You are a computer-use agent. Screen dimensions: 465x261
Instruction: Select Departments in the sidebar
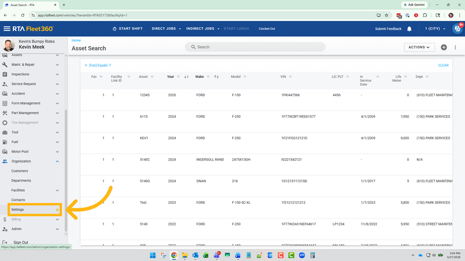pyautogui.click(x=21, y=181)
